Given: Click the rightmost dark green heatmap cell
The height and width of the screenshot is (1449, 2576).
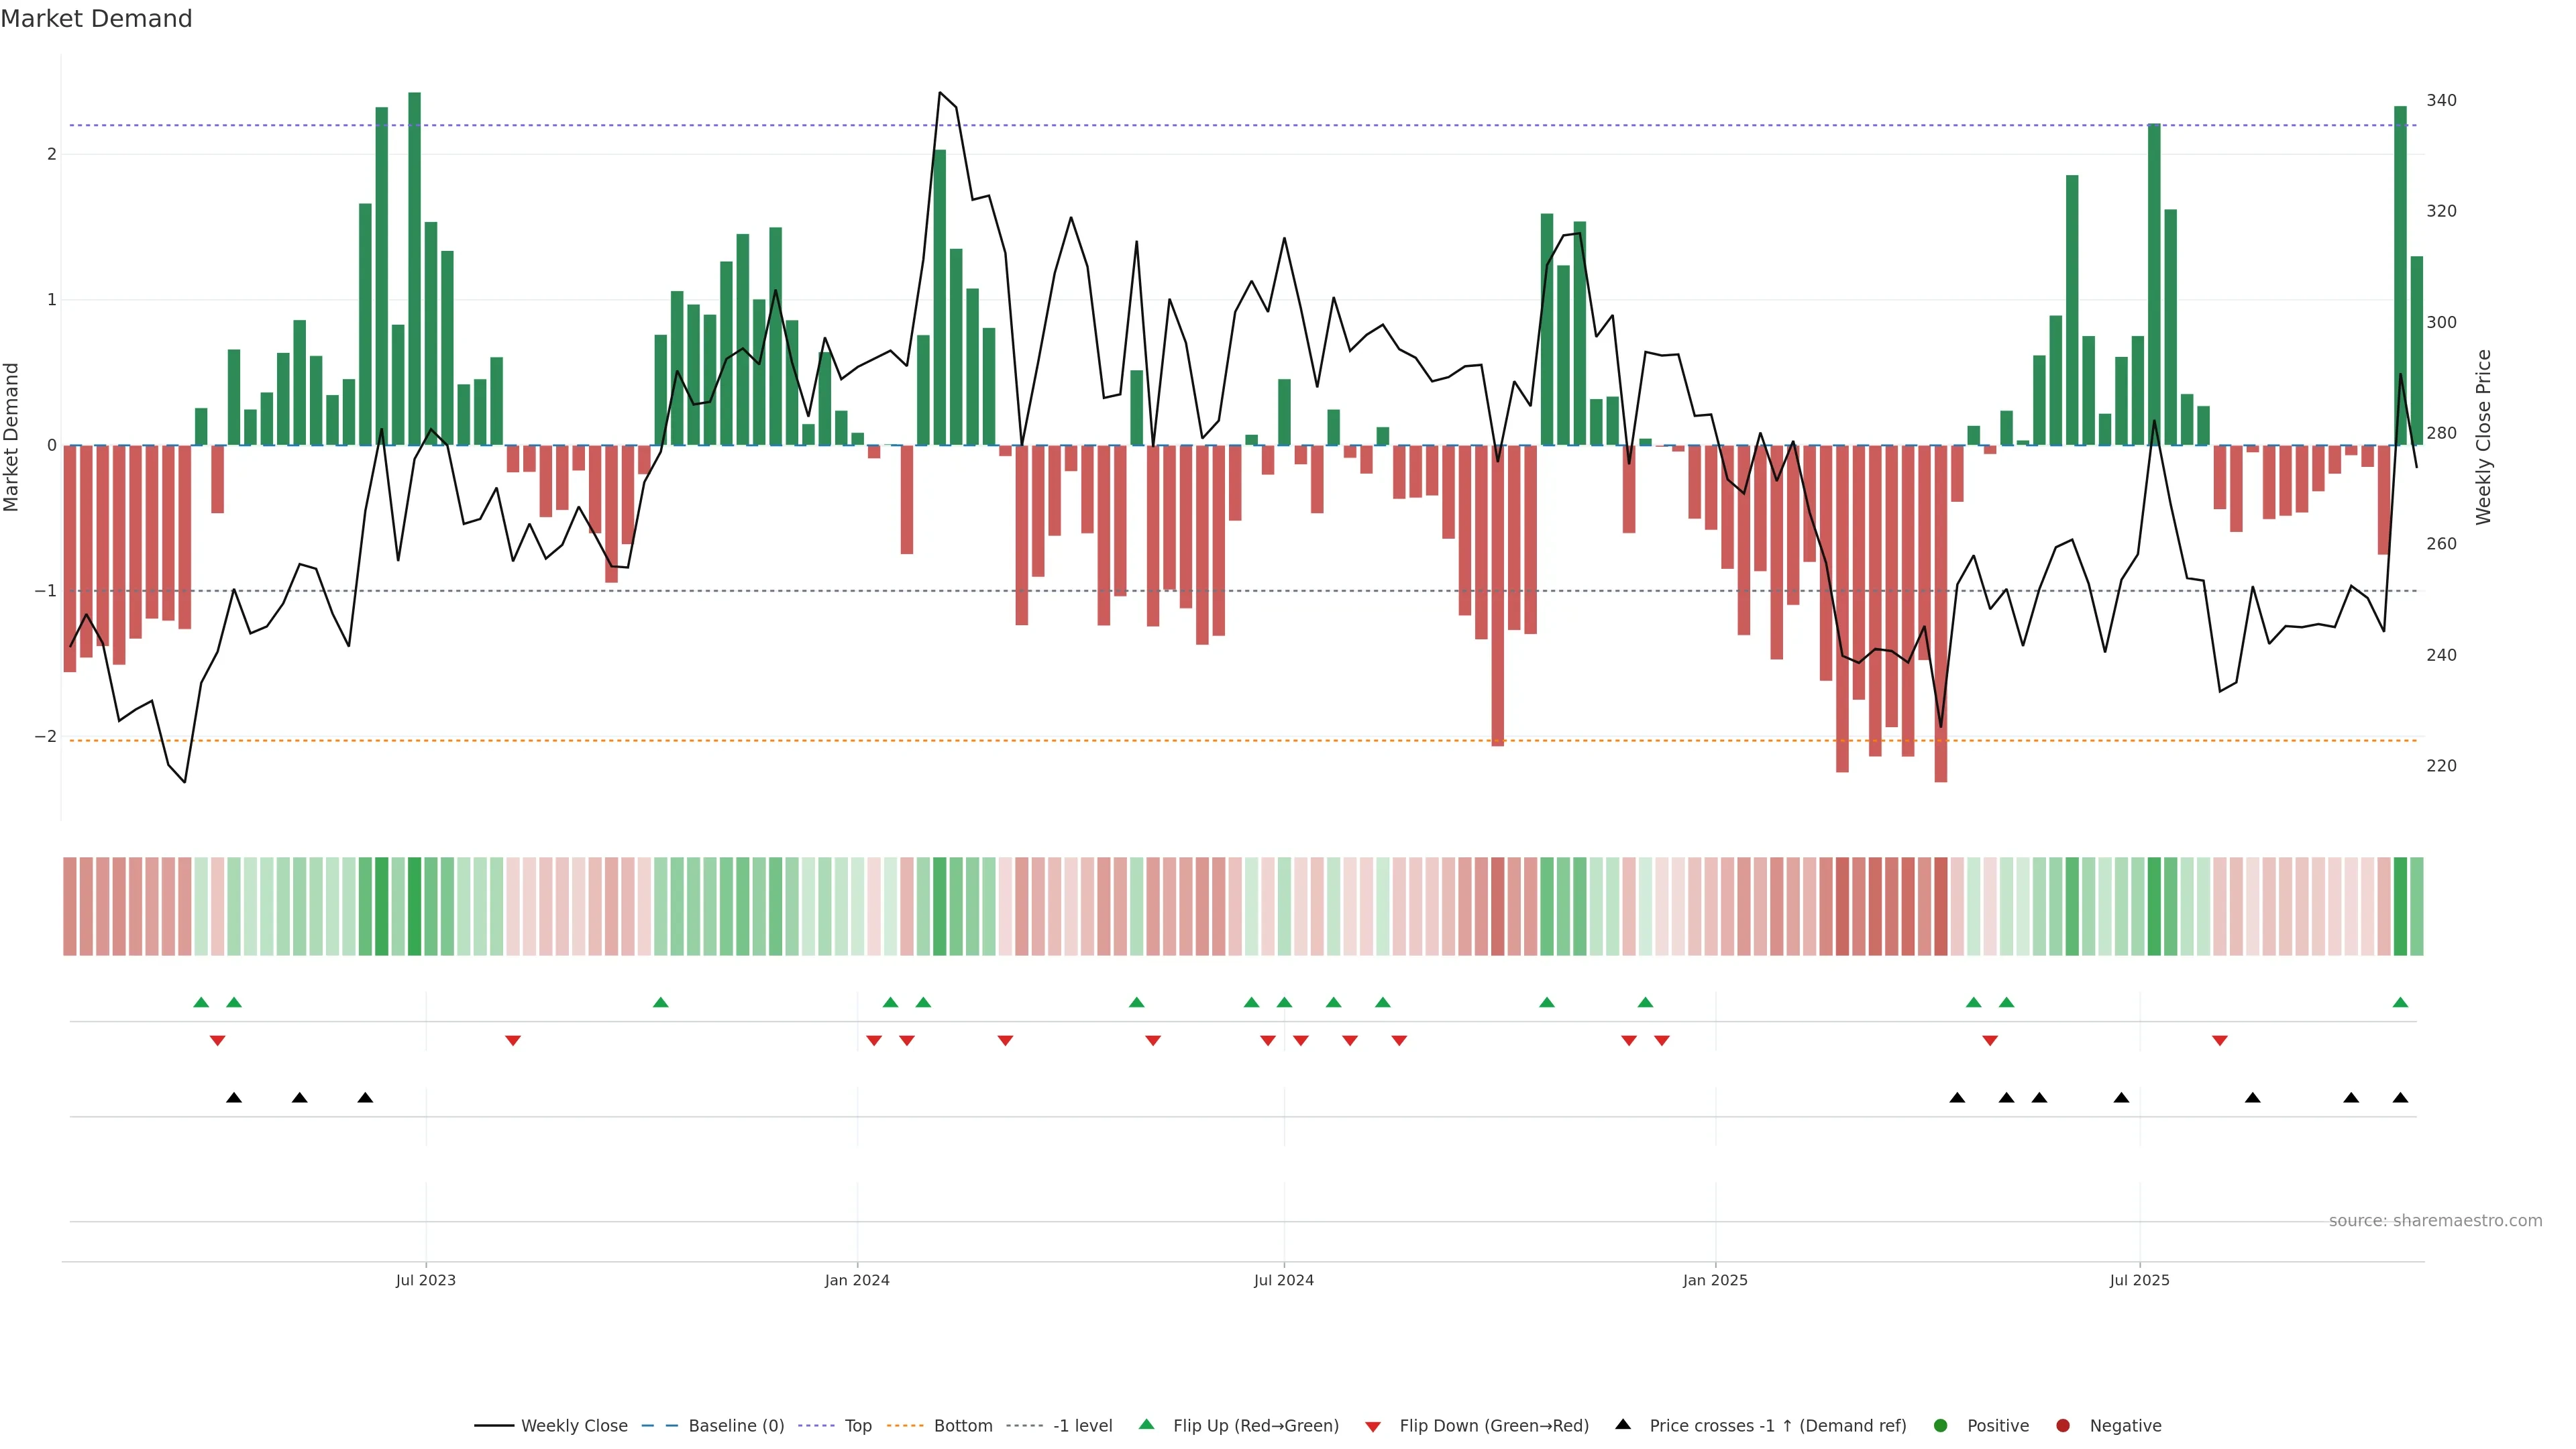Looking at the screenshot, I should click(2400, 906).
